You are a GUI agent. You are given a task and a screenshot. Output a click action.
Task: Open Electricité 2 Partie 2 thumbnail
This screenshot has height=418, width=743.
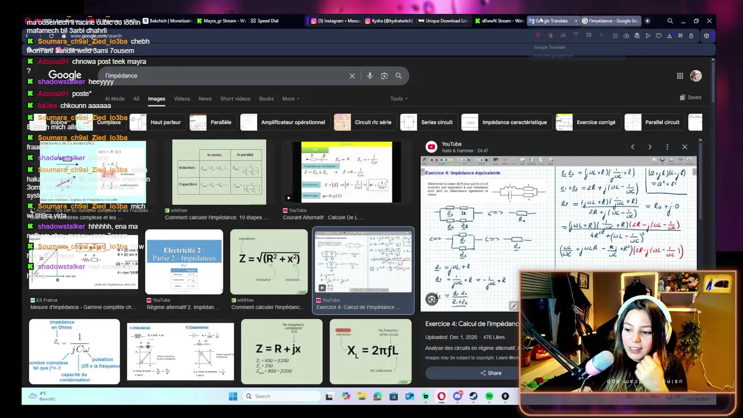(184, 262)
